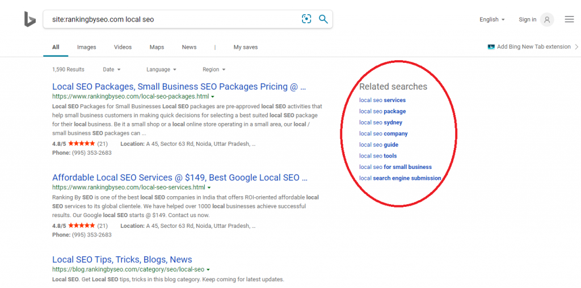Click the rankingbyseo.com/local-seo-services.html URL
The width and height of the screenshot is (581, 288).
pyautogui.click(x=129, y=187)
